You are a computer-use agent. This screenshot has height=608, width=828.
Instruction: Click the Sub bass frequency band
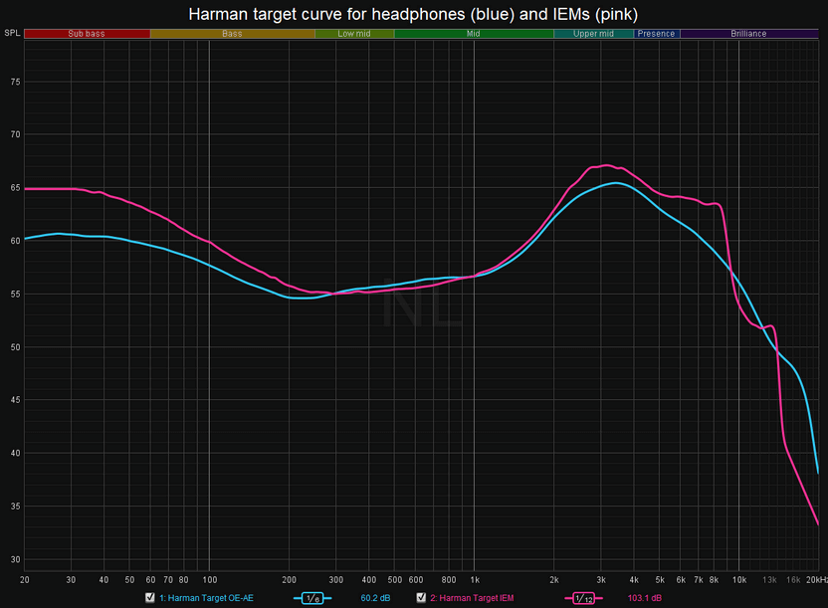88,33
